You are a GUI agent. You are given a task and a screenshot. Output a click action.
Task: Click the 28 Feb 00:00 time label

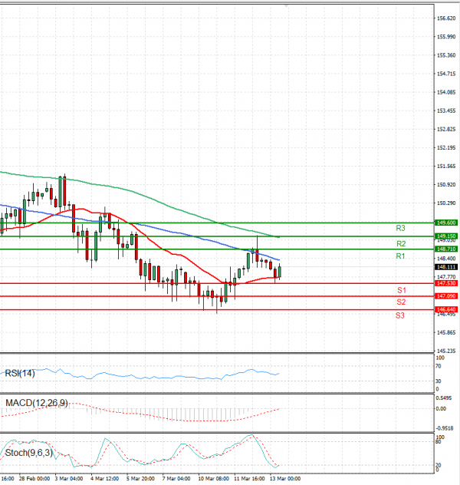[34, 479]
